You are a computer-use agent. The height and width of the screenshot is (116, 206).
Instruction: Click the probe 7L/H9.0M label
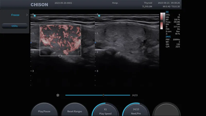pyautogui.click(x=147, y=6)
